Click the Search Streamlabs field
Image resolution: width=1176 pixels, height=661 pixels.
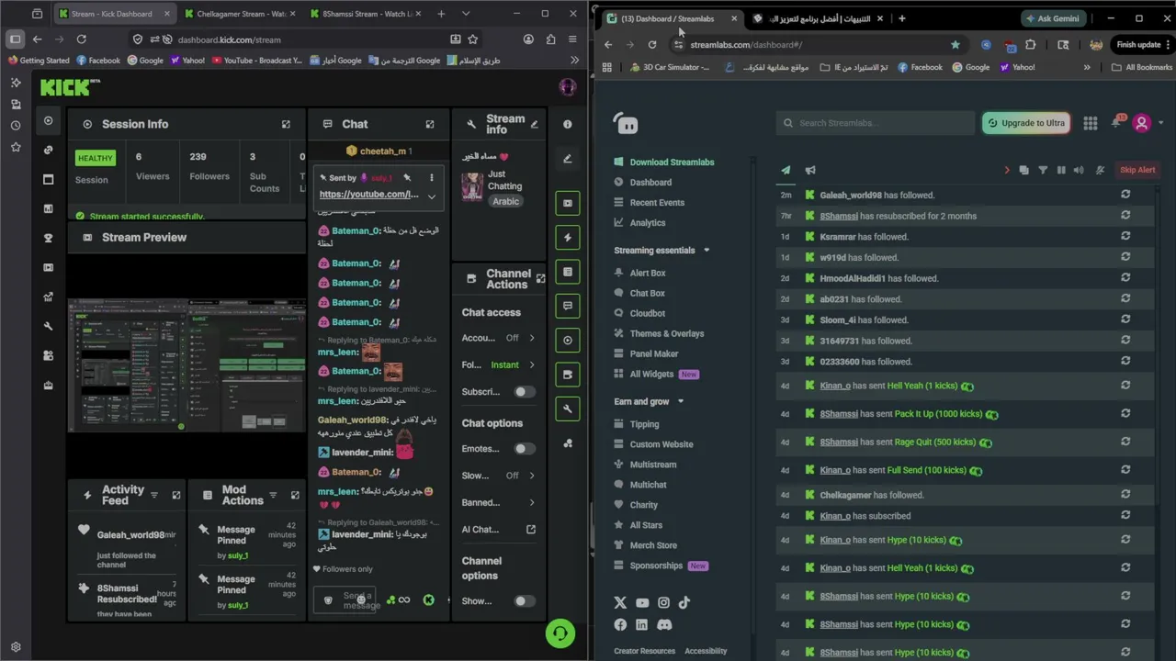click(x=875, y=123)
